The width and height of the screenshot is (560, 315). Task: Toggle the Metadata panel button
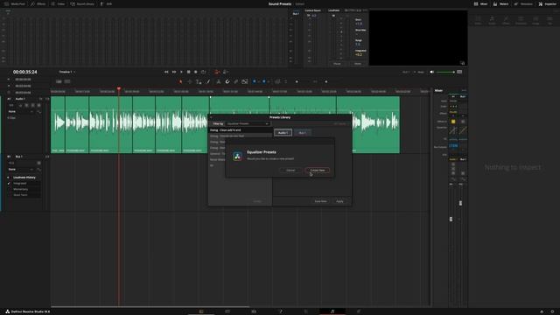[523, 3]
